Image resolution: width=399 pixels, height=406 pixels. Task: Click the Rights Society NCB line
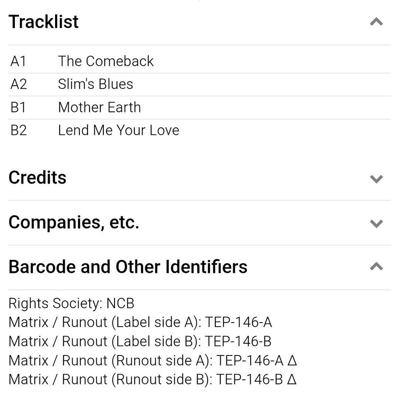(x=71, y=303)
